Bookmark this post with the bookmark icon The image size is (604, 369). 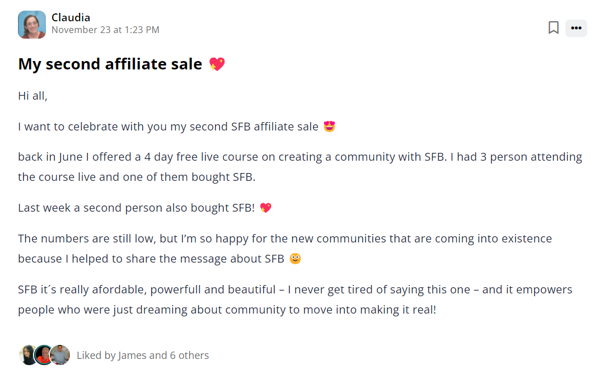coord(554,27)
